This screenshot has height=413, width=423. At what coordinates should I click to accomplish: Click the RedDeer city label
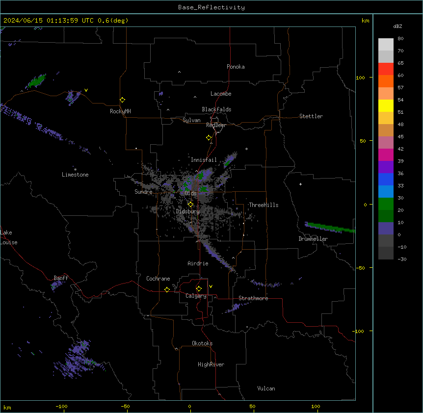[216, 125]
